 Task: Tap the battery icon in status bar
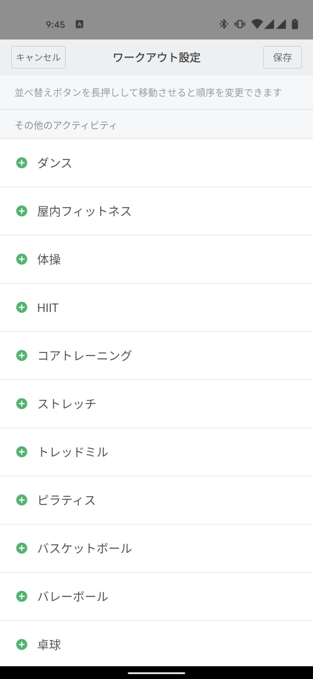pyautogui.click(x=295, y=24)
